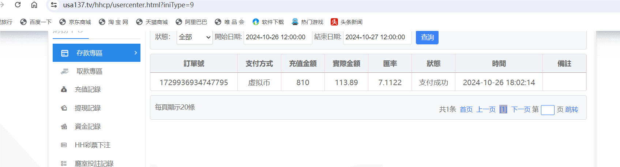620x167 pixels.
Task: Click the 取款專區 icon
Action: (65, 71)
